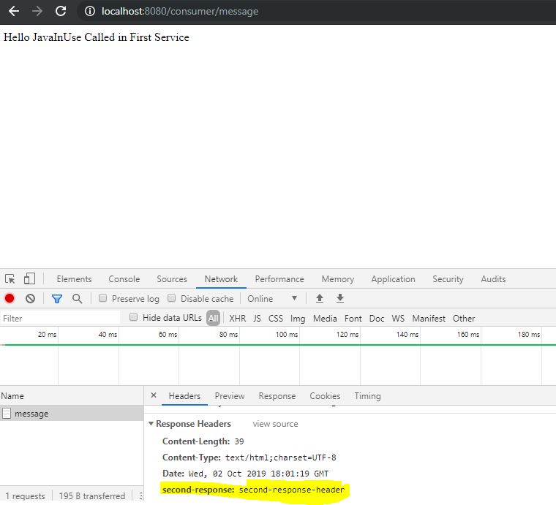Switch to the Application tab

pos(394,279)
